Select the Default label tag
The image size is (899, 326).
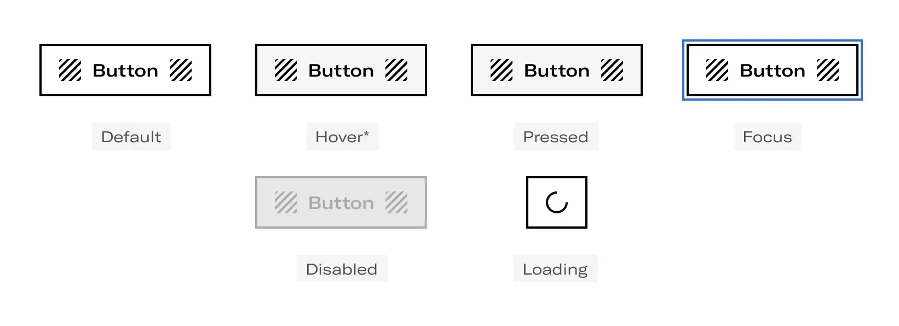pyautogui.click(x=131, y=137)
